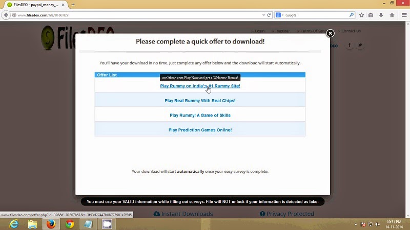Click the page vertical scrollbar
This screenshot has height=230, width=410.
click(407, 120)
